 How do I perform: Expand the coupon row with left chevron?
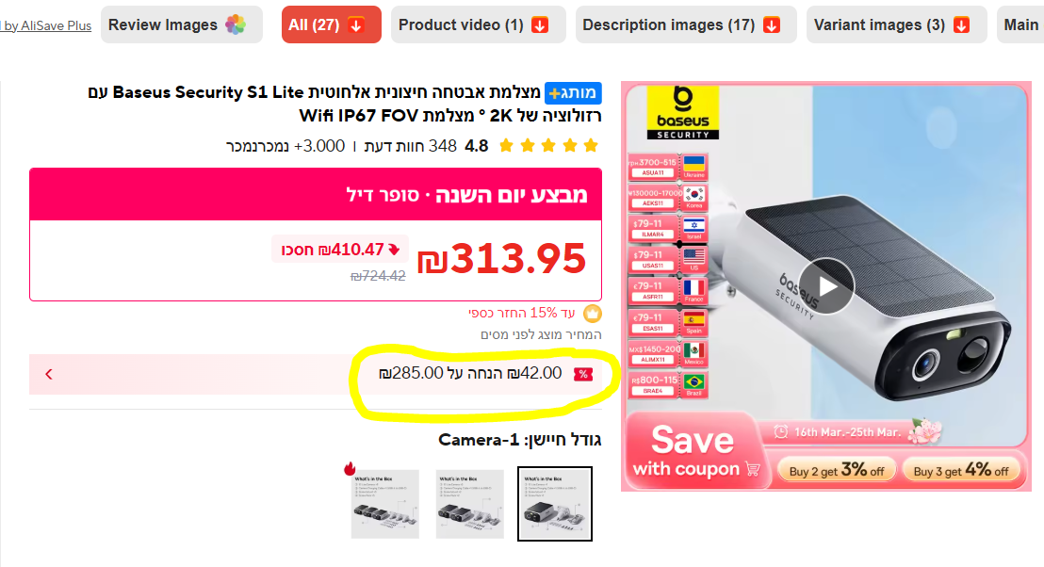49,374
